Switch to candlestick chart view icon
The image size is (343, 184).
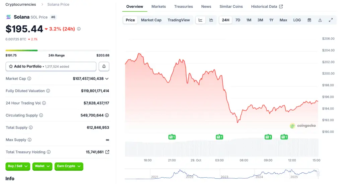(211, 20)
